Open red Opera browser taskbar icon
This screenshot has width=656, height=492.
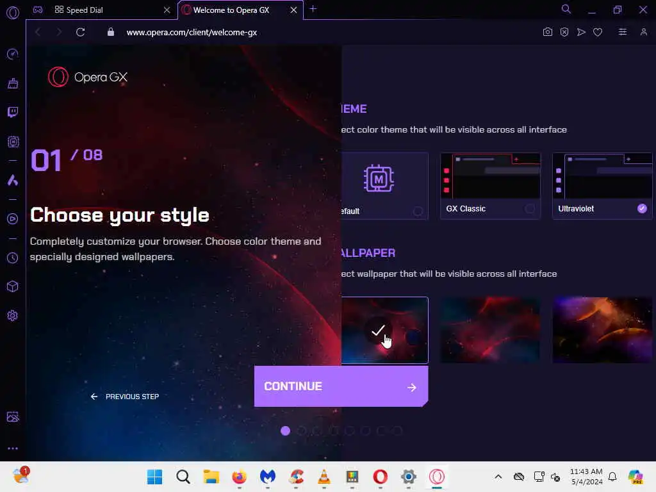coord(381,477)
